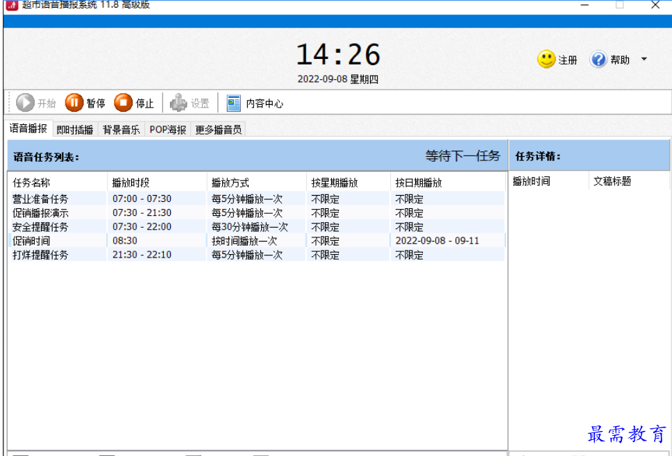The width and height of the screenshot is (672, 456).
Task: Open Settings (设置) toolbar icon
Action: [x=178, y=103]
